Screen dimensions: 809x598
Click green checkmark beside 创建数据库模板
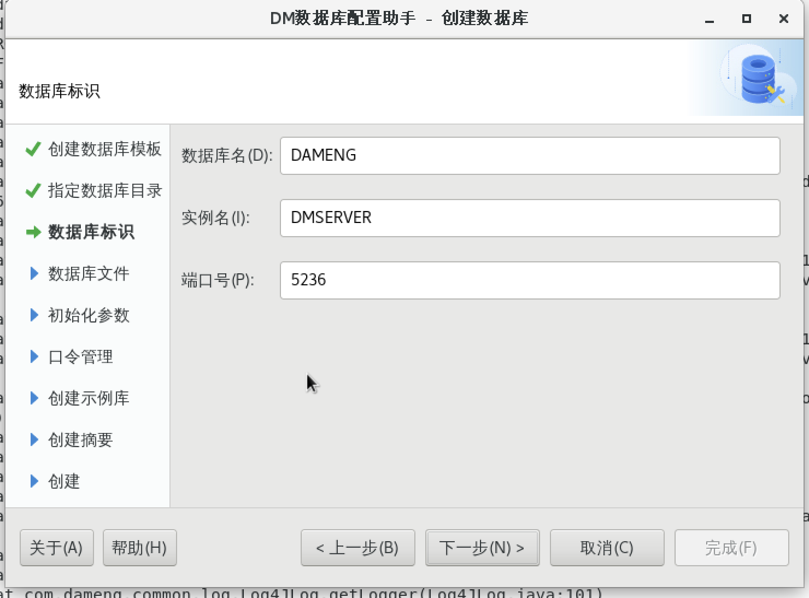pyautogui.click(x=33, y=149)
